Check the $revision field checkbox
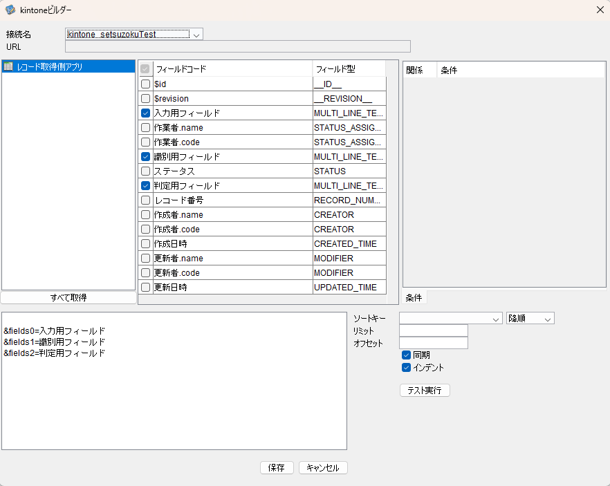The image size is (610, 486). tap(145, 98)
